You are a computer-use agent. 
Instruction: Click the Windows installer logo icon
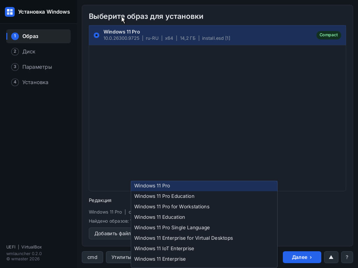pyautogui.click(x=10, y=12)
